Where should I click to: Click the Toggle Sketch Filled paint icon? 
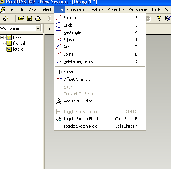click(x=59, y=119)
